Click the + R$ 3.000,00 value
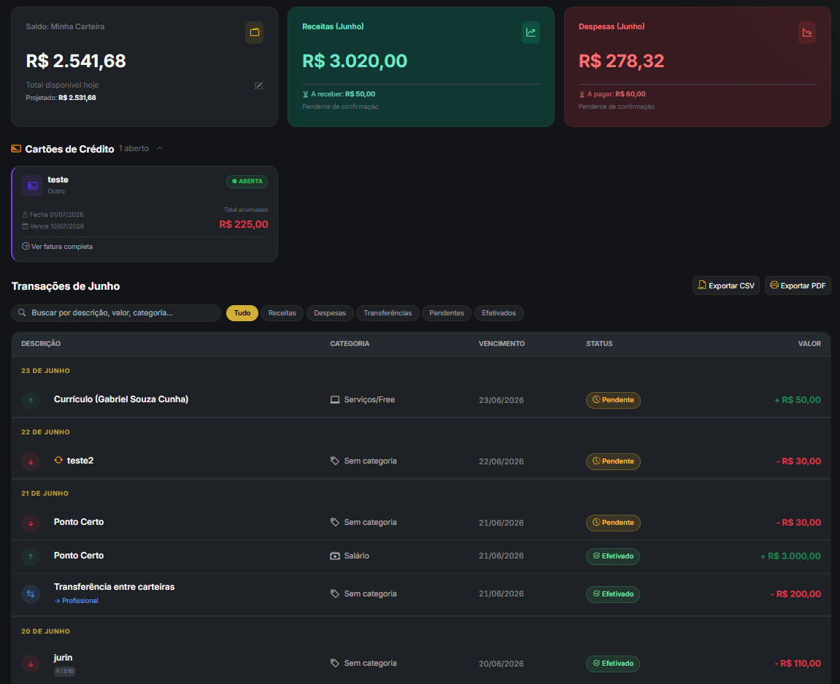840x684 pixels. 790,556
